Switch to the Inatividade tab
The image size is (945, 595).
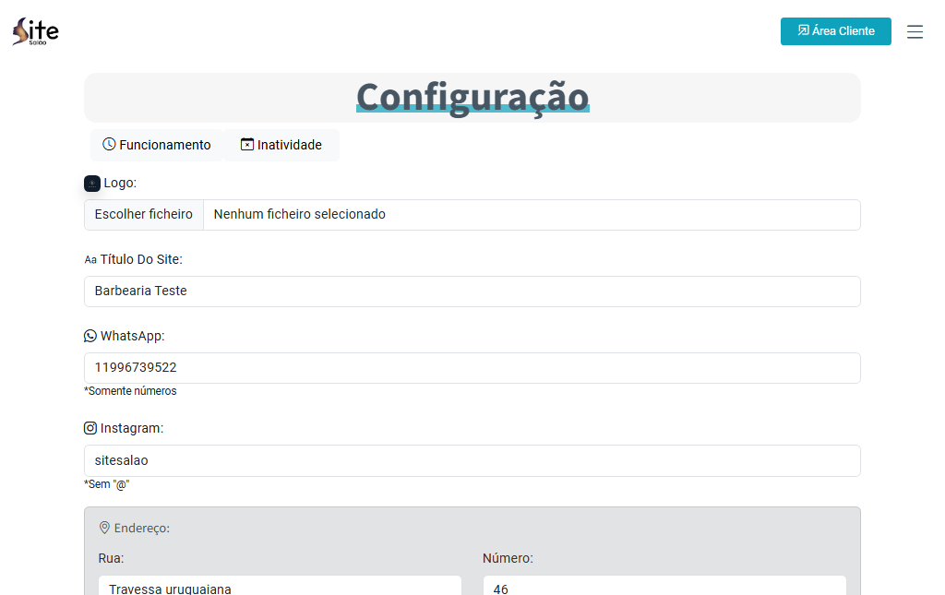tap(281, 145)
